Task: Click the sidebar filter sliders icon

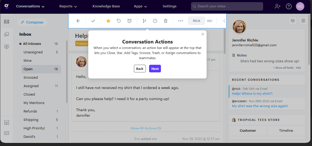Action: [x=292, y=21]
